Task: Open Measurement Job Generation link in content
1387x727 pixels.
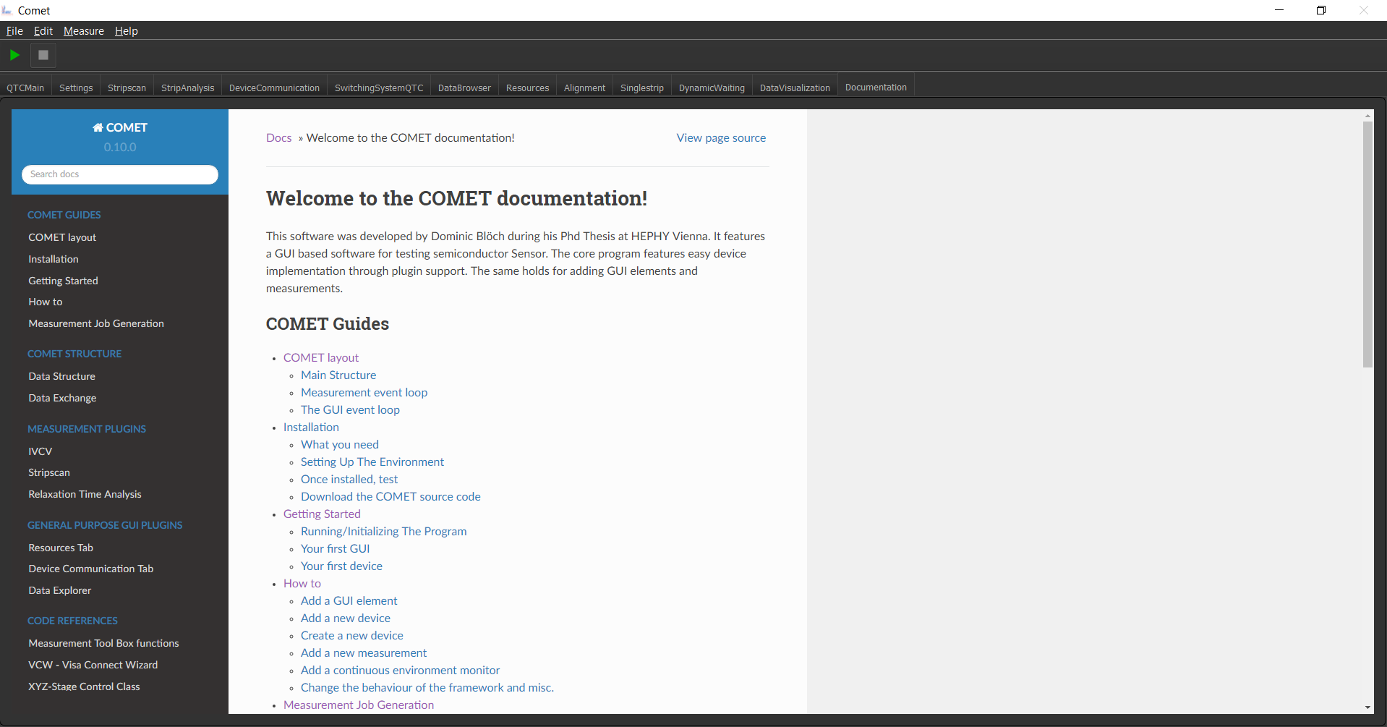Action: pyautogui.click(x=359, y=705)
